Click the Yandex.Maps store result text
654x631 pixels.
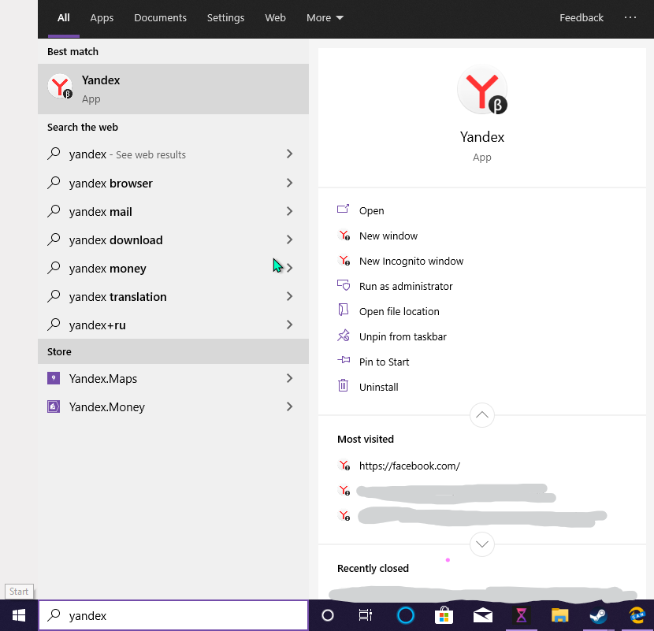tap(103, 379)
